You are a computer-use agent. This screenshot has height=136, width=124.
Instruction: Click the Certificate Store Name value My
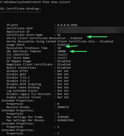click(x=59, y=35)
